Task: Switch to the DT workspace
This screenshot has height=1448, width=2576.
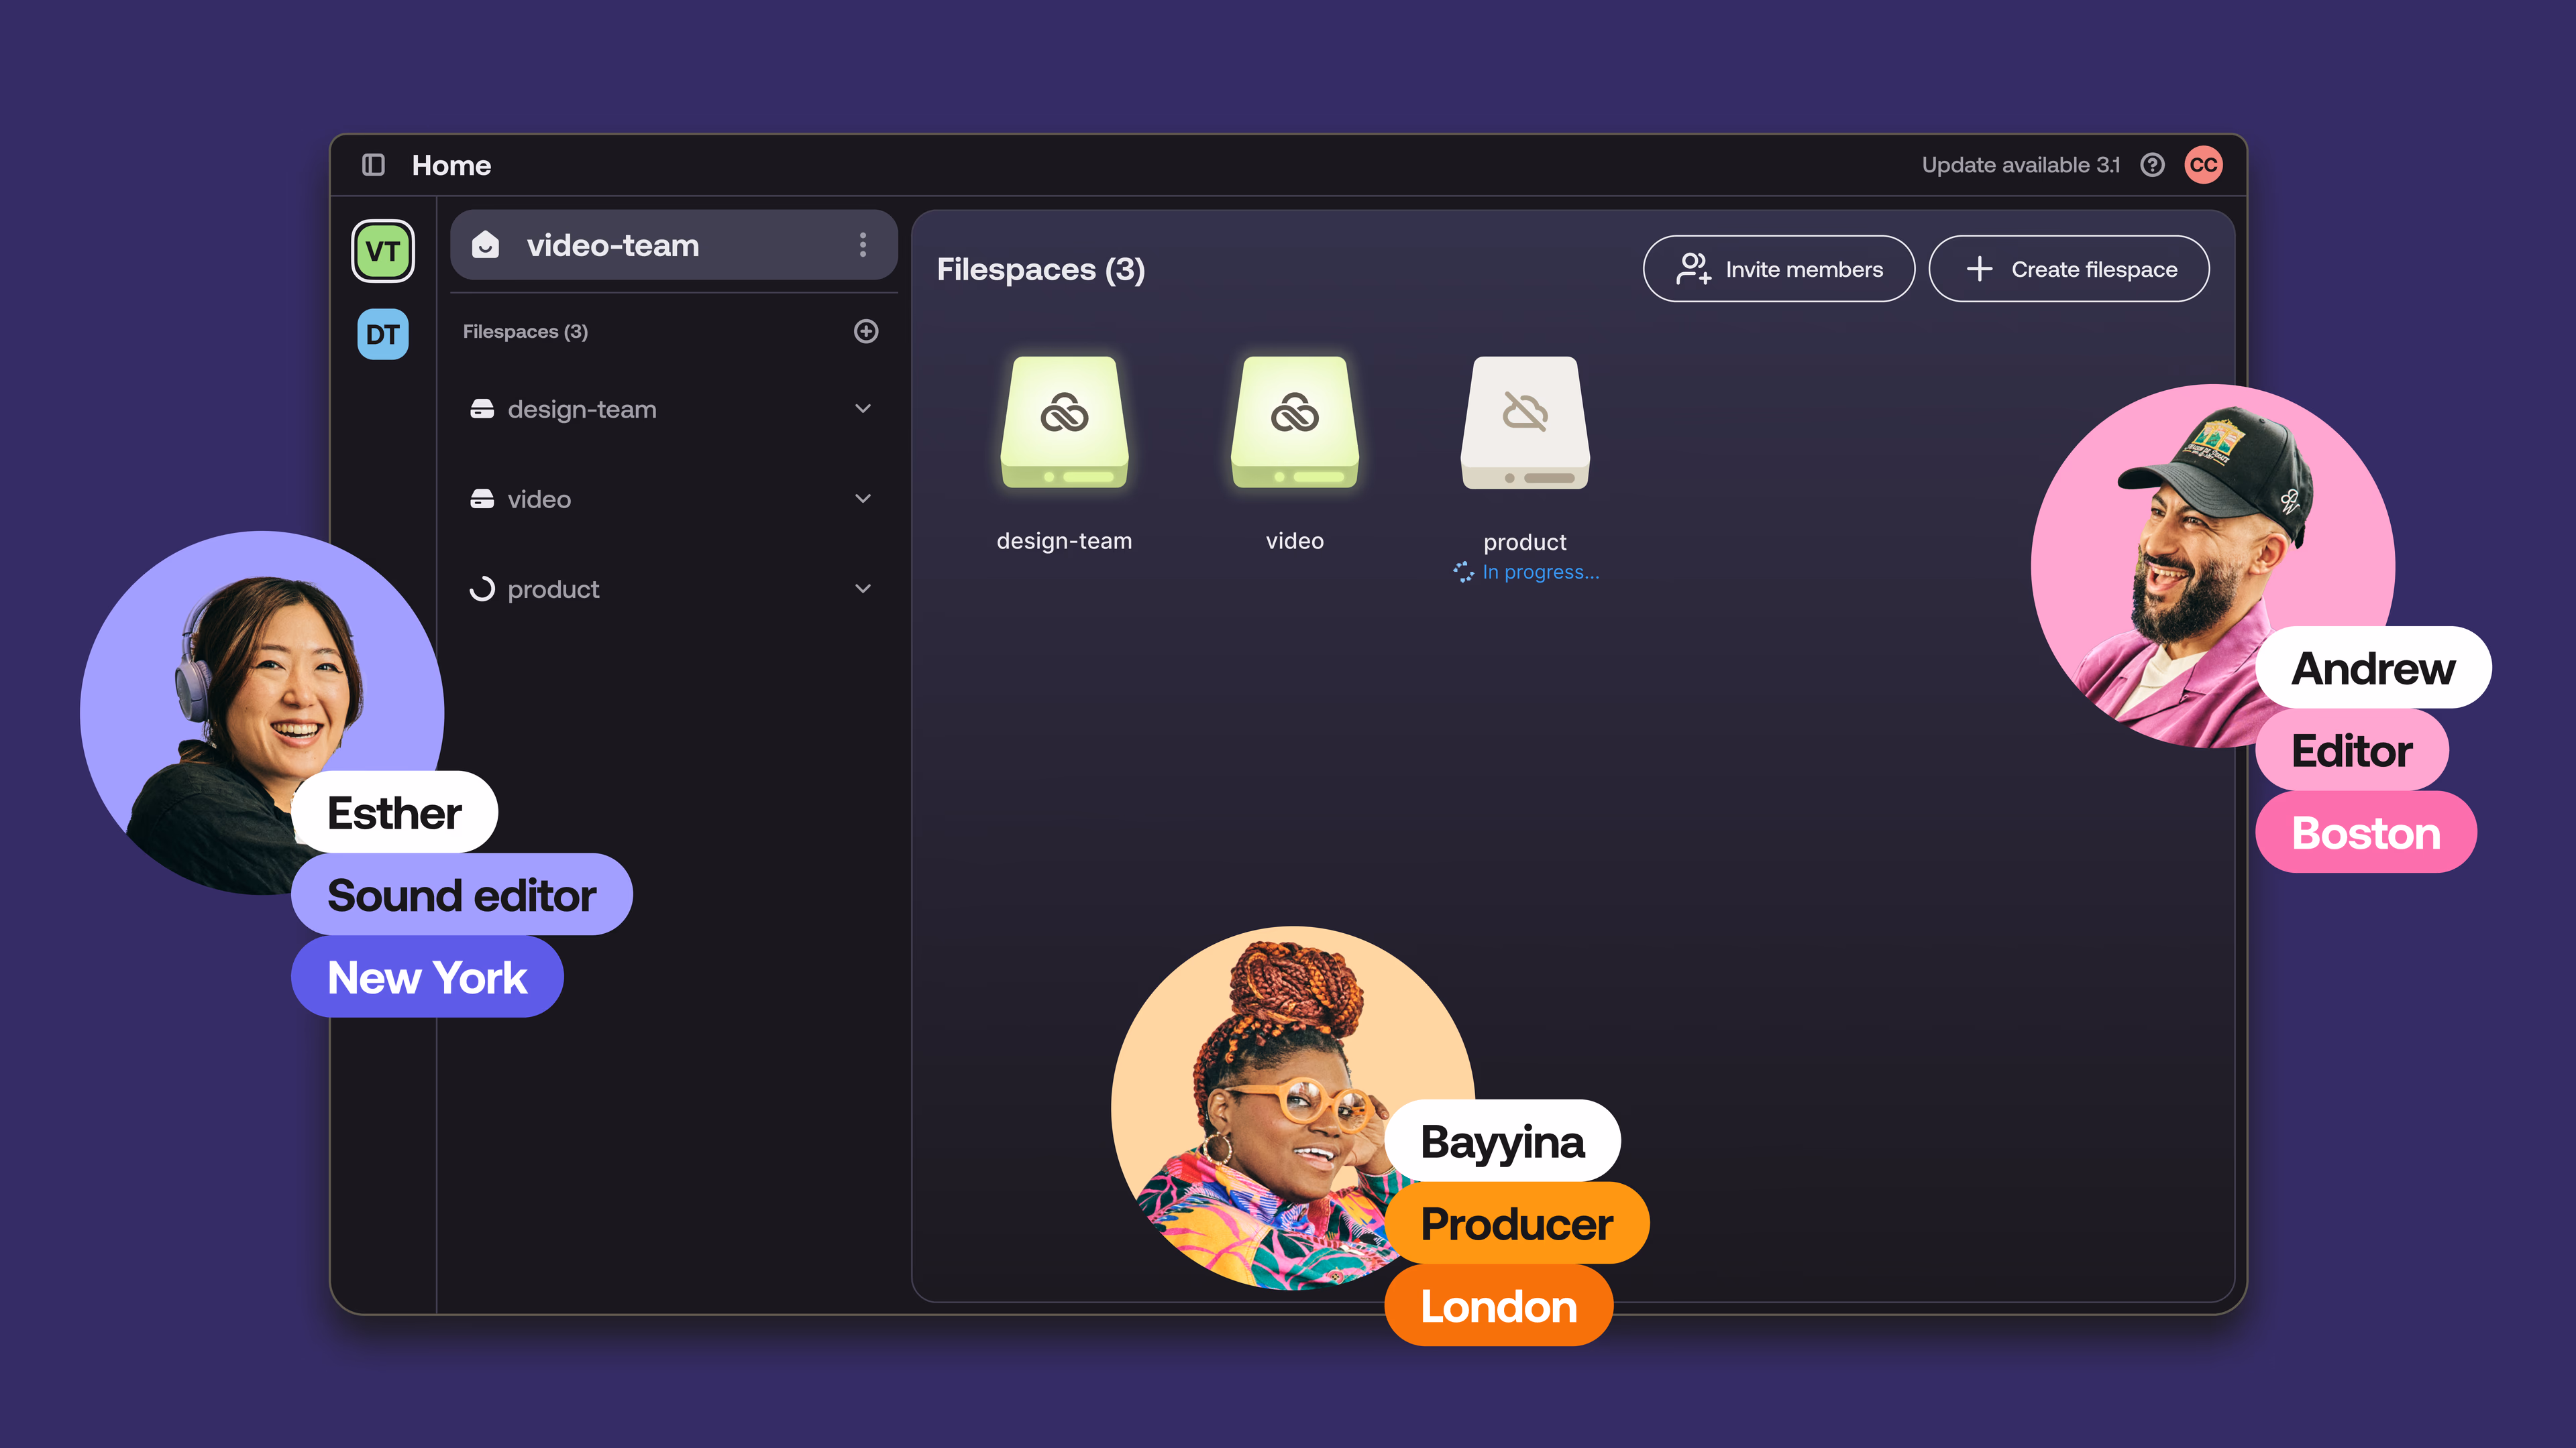Action: (x=383, y=334)
